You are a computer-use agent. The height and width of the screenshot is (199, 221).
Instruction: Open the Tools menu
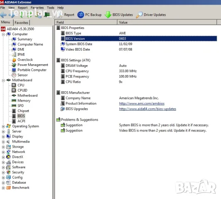[51, 7]
